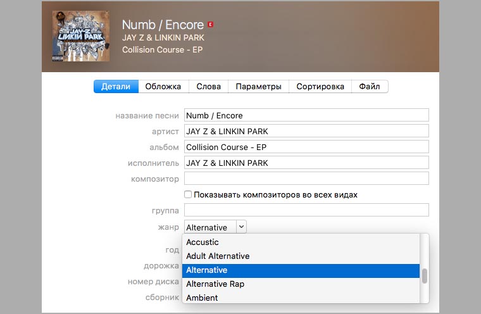
Task: Open the Обложка tab
Action: click(x=163, y=87)
